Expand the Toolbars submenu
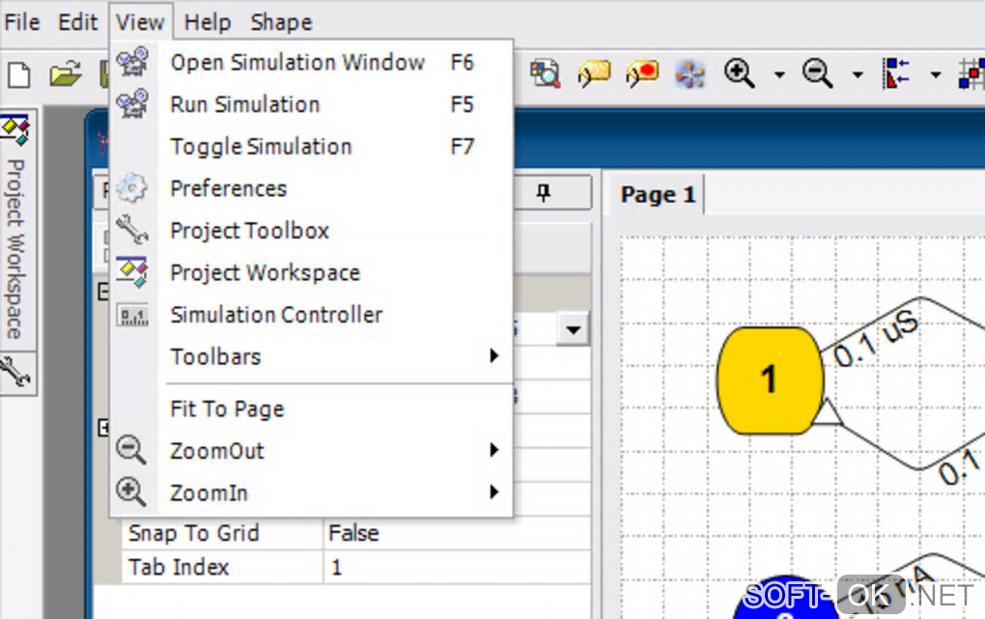 pos(312,356)
